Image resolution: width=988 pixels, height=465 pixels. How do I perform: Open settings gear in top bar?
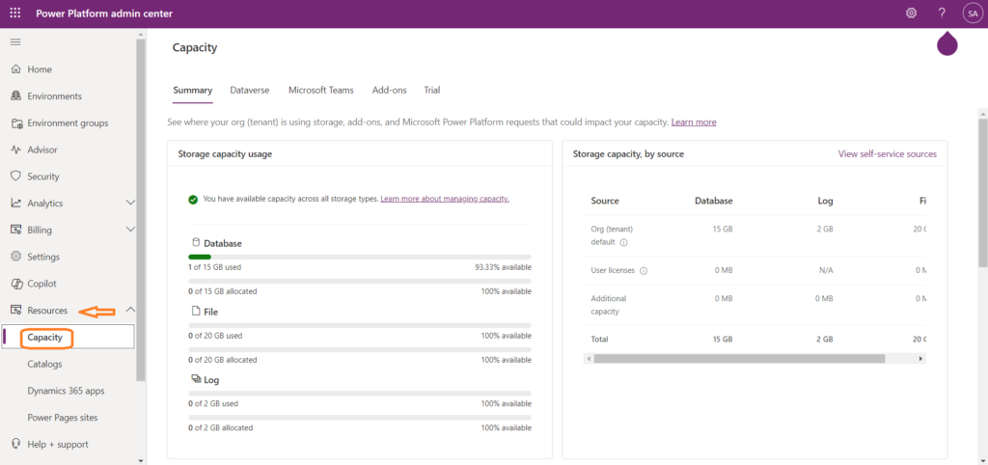pyautogui.click(x=911, y=14)
